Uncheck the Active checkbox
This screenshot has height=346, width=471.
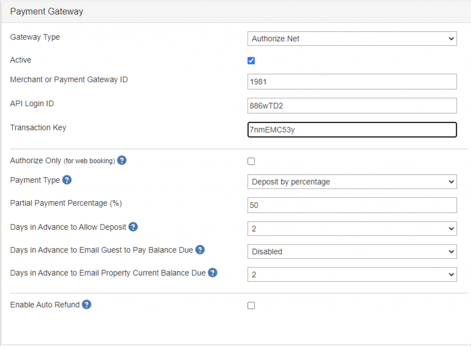point(251,61)
